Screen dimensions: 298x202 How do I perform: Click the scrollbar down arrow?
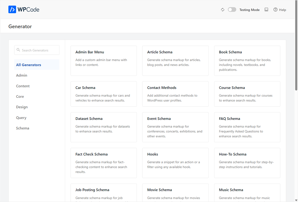[x=296, y=200]
